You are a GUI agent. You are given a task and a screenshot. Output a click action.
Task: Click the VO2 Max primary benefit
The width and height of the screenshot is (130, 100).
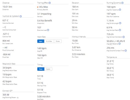tap(43, 7)
